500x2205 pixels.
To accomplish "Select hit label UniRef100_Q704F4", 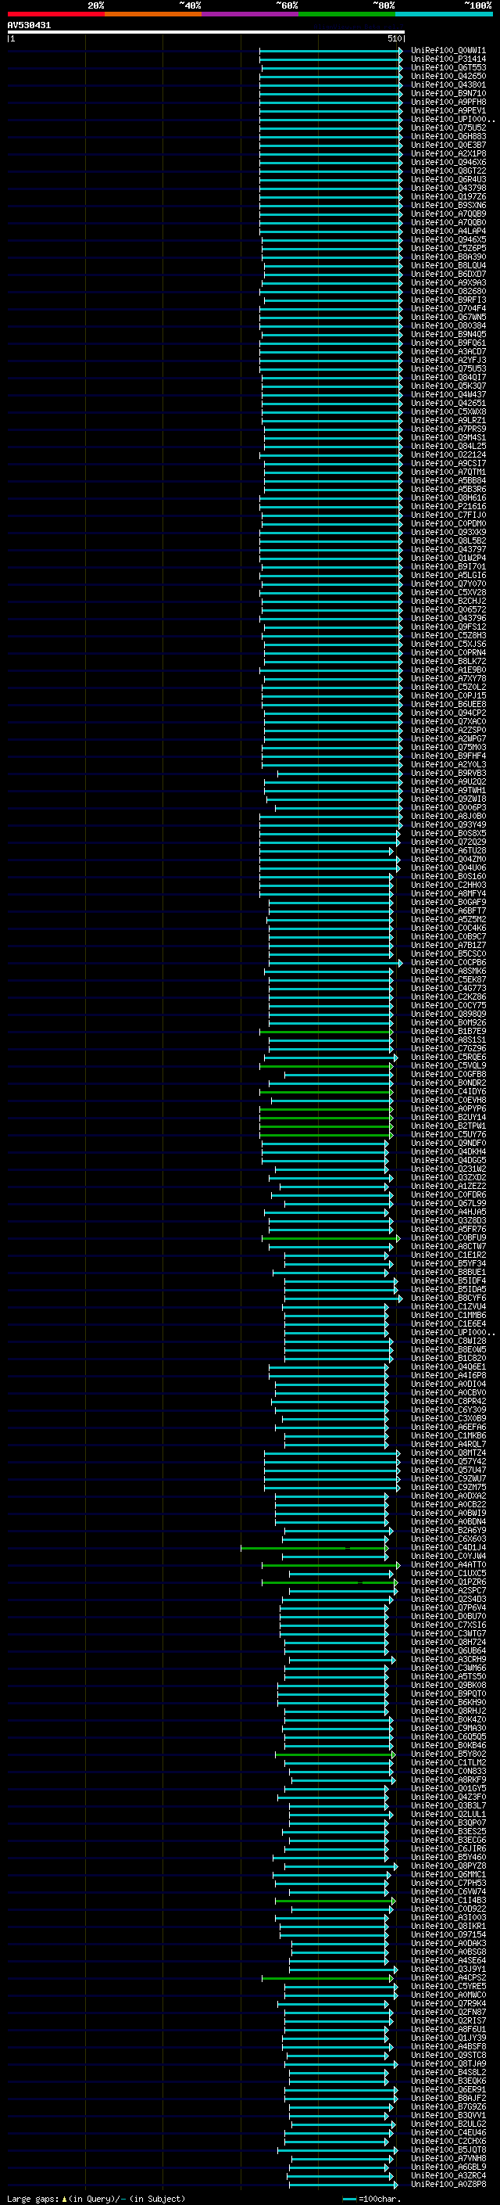I will 448,309.
